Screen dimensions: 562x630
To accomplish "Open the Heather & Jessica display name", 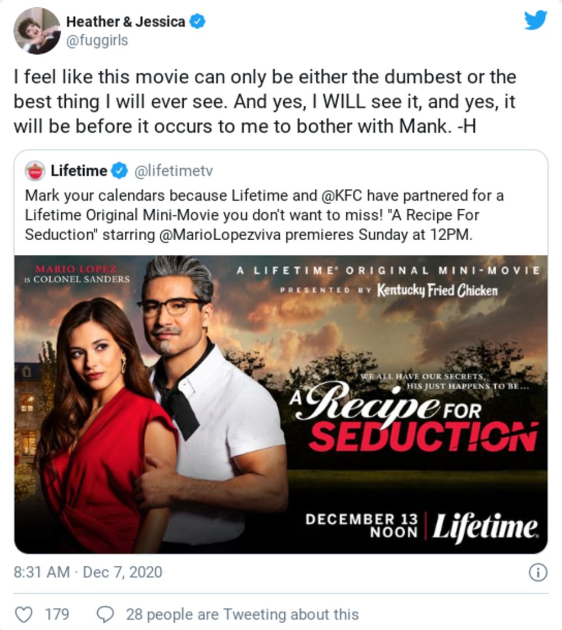I will (126, 21).
